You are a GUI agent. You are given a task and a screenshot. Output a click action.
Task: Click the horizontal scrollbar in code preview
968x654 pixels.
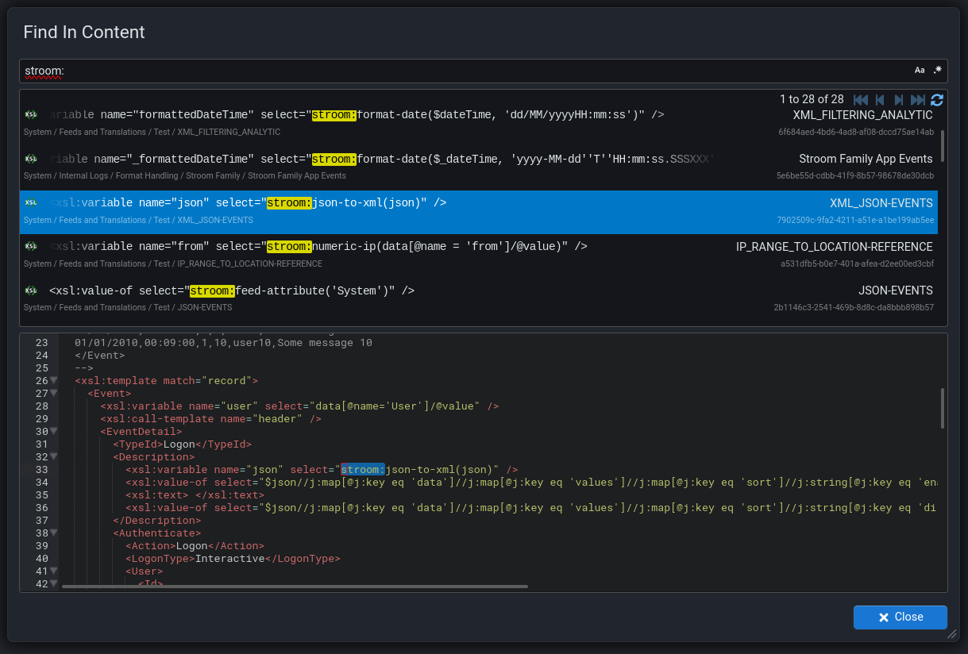point(294,587)
